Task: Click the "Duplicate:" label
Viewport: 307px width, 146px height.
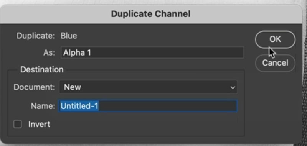Action: [x=36, y=36]
